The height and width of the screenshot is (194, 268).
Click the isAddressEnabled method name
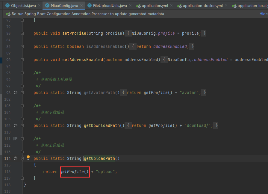click(105, 46)
